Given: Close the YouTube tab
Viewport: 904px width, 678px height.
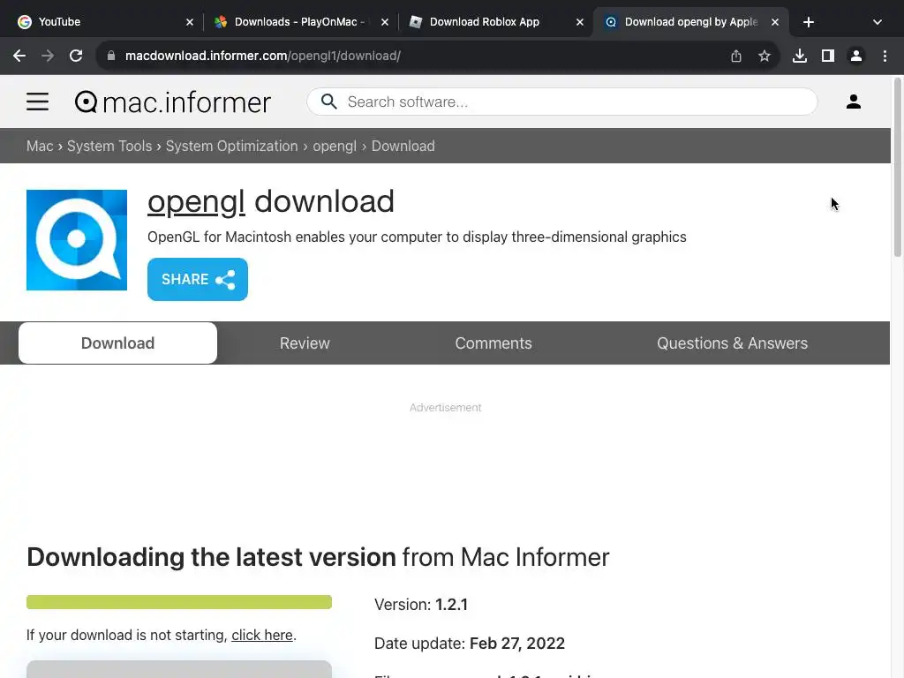Looking at the screenshot, I should click(x=190, y=22).
